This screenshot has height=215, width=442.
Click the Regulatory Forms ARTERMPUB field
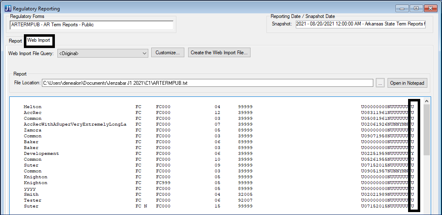pyautogui.click(x=91, y=25)
